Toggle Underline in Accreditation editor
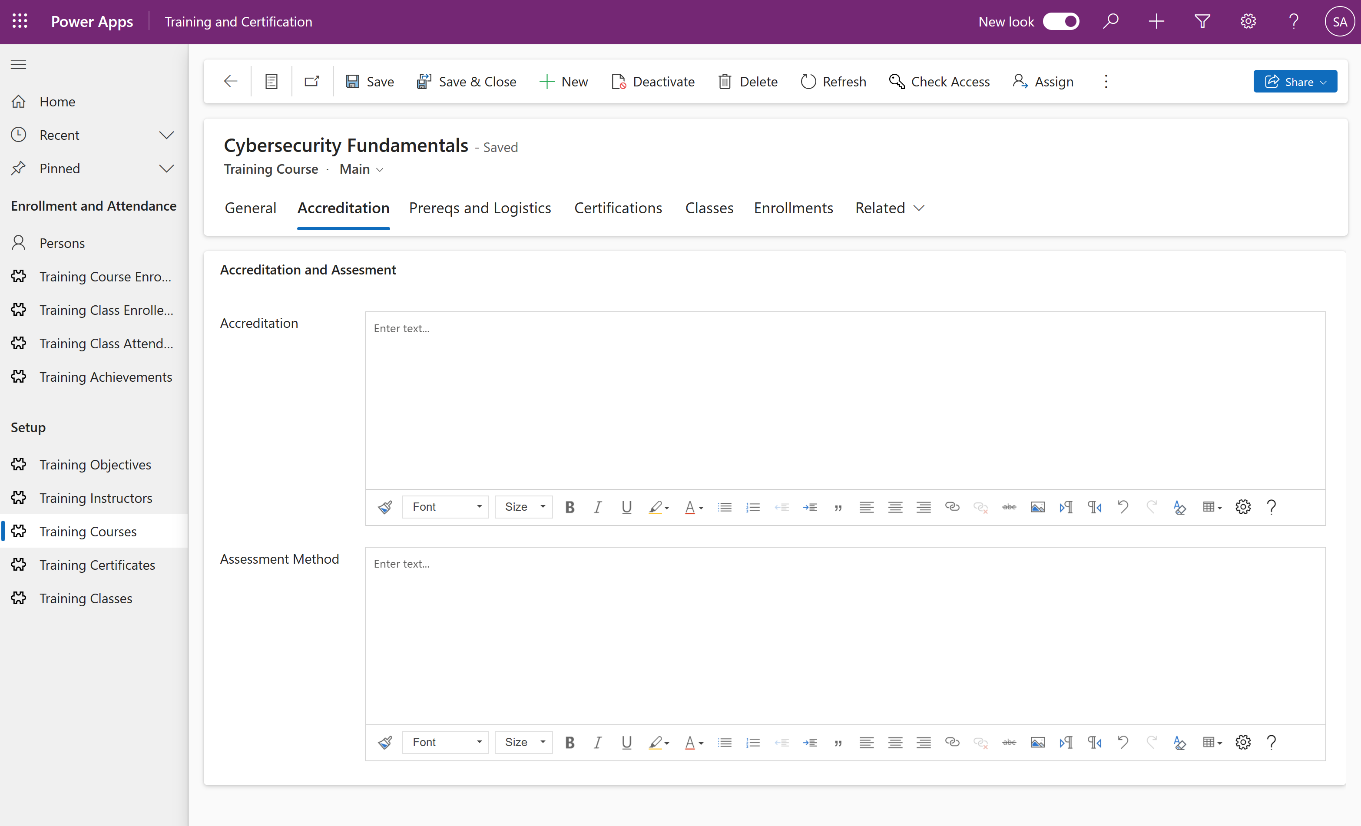This screenshot has height=826, width=1361. 626,507
